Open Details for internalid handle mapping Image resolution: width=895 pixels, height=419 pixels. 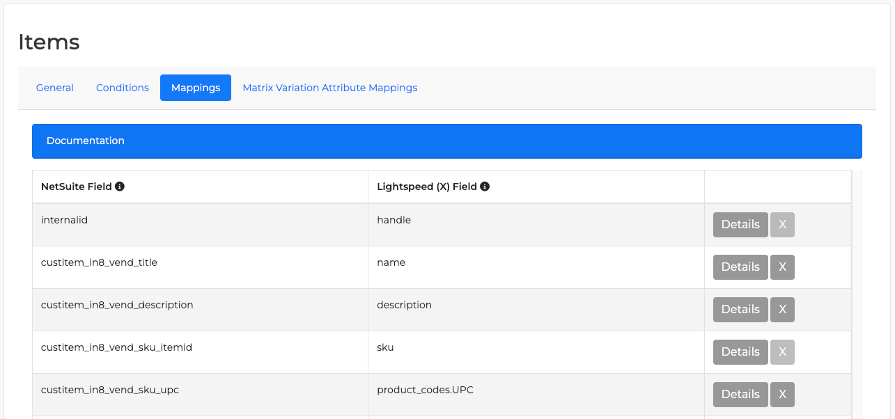tap(740, 225)
